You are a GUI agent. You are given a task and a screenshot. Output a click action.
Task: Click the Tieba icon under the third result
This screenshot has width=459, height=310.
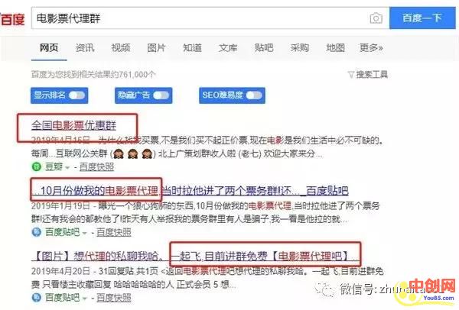coord(36,298)
